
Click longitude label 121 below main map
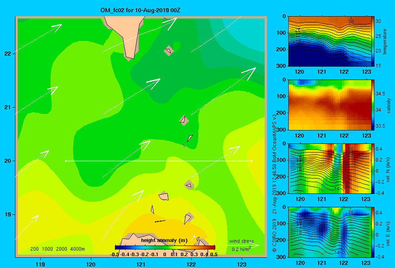tap(141, 264)
